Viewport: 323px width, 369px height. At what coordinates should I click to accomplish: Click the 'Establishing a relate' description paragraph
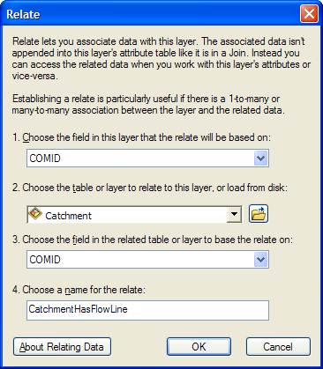click(x=148, y=105)
